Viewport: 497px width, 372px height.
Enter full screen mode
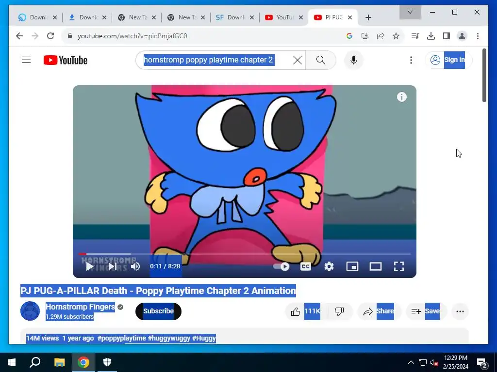coord(399,267)
